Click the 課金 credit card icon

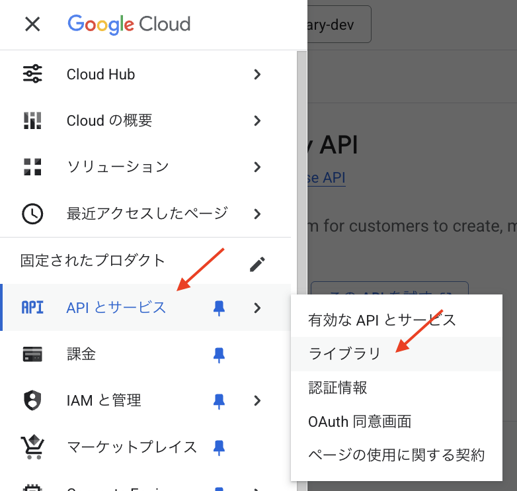coord(32,354)
